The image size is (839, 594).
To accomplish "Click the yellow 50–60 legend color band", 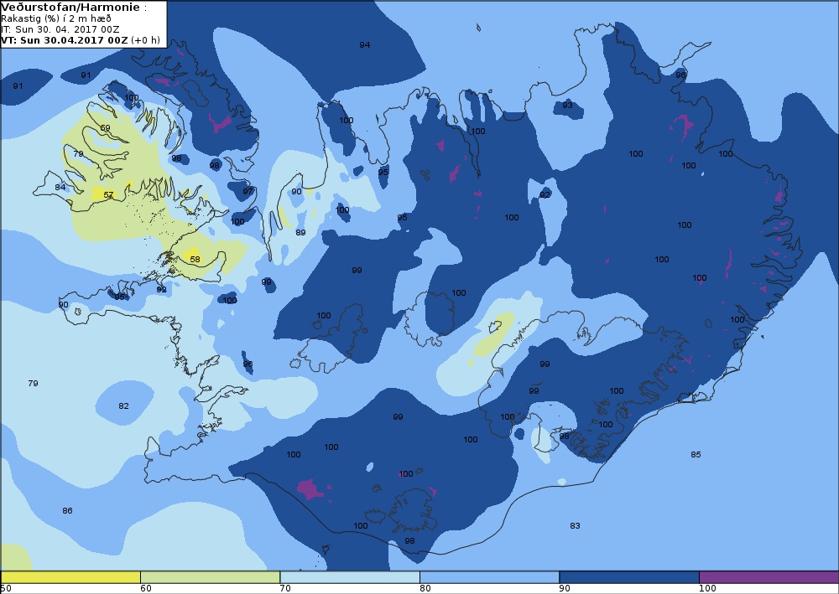I will 70,577.
